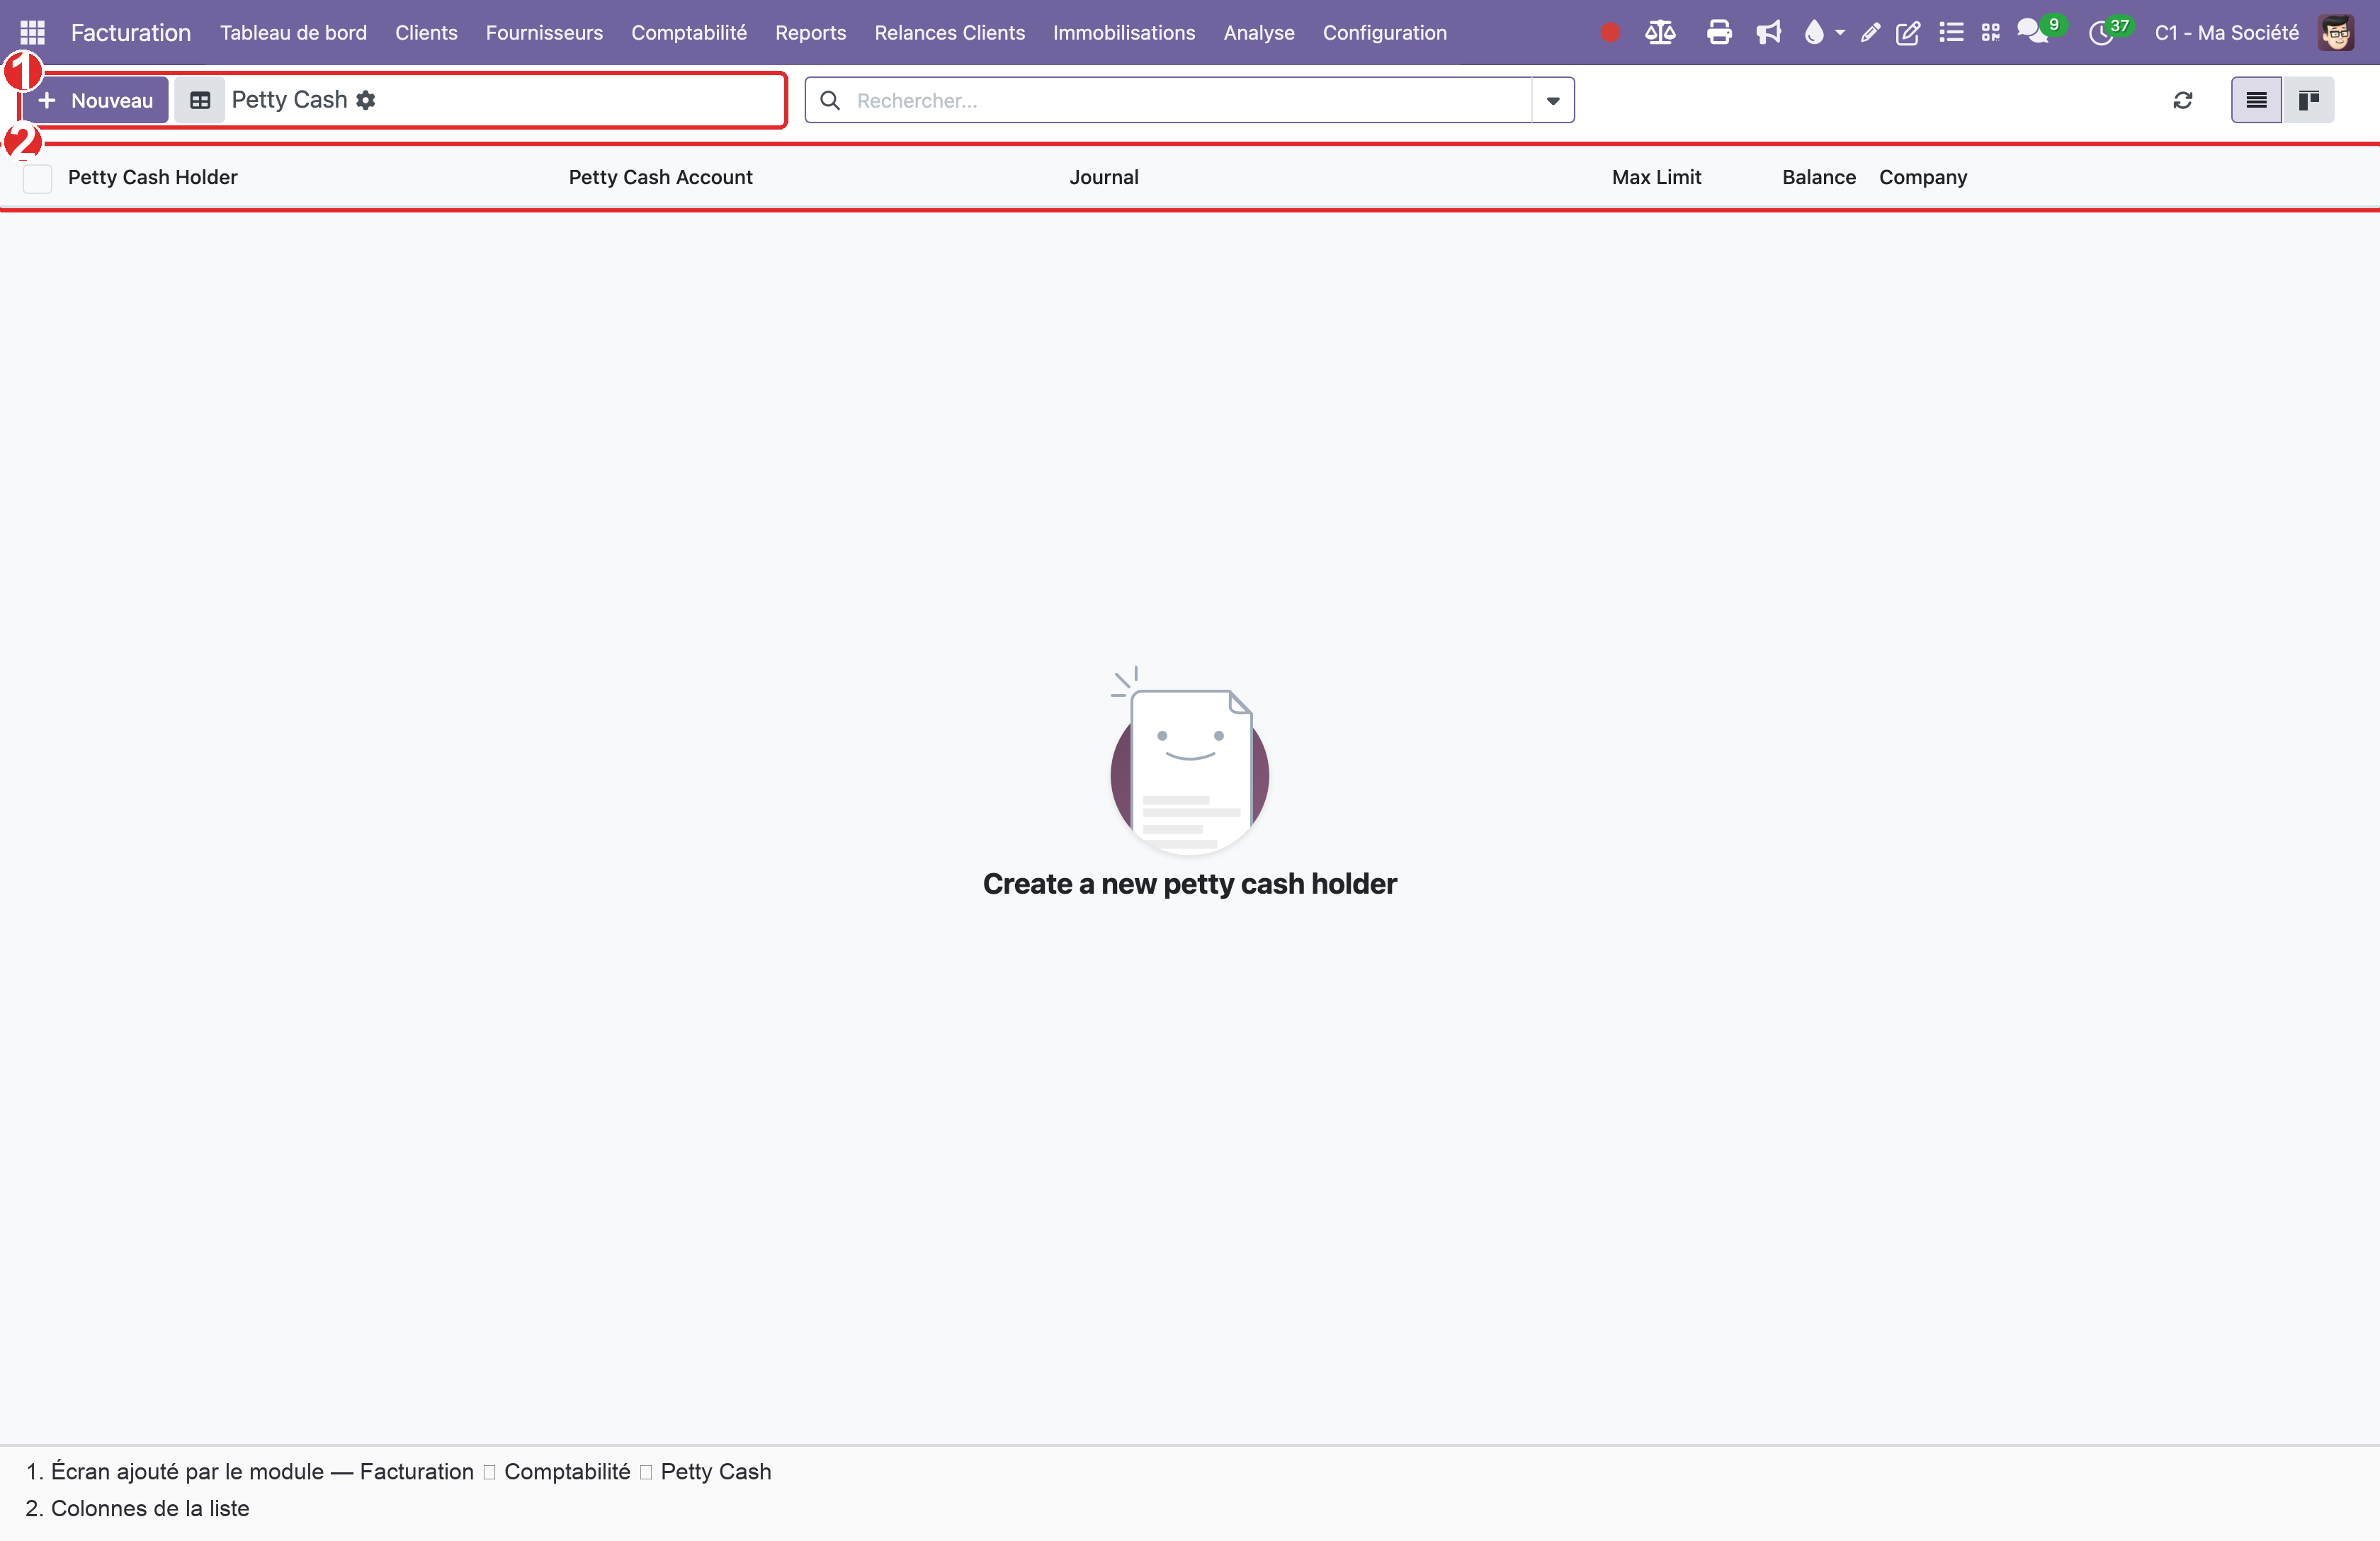Sort by Journal column header
Screen dimensions: 2380x1541
coord(1103,177)
